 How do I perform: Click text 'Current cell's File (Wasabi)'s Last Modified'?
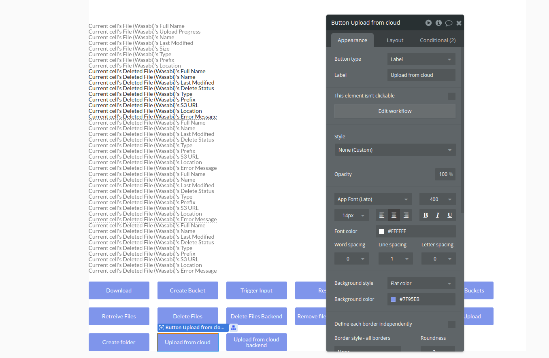141,43
